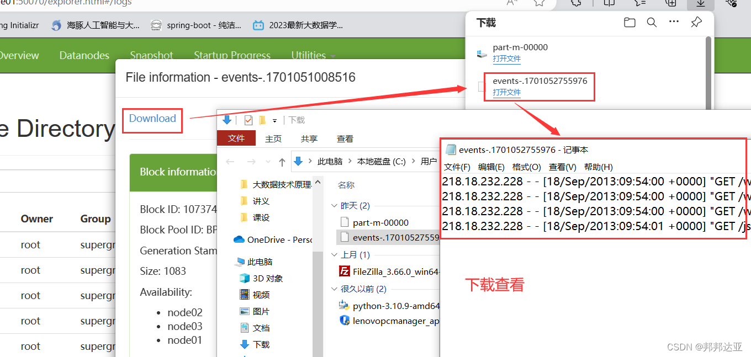751x357 pixels.
Task: Collapse the 昨天 (2) file group
Action: pos(334,205)
